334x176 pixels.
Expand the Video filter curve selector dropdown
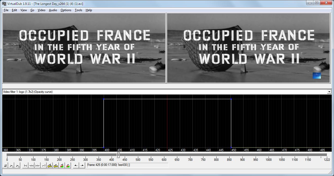pos(329,92)
